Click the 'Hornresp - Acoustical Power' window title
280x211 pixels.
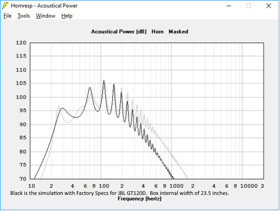pyautogui.click(x=44, y=6)
